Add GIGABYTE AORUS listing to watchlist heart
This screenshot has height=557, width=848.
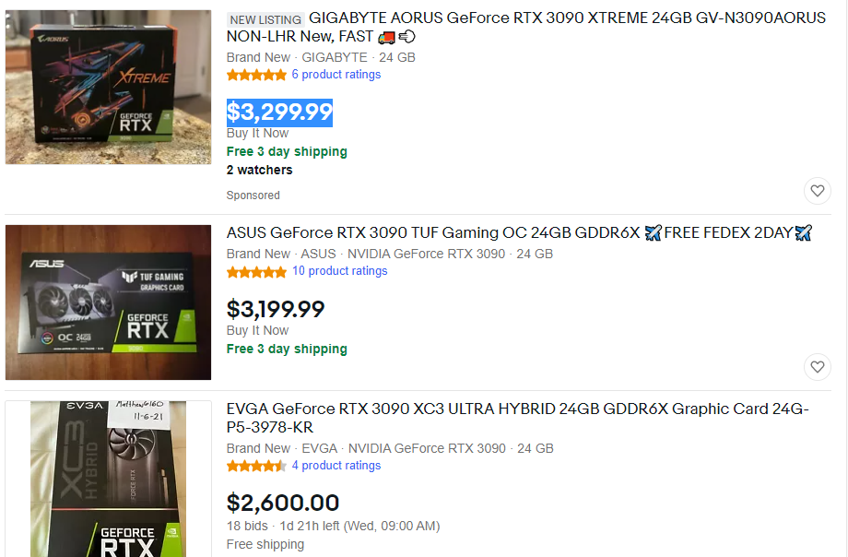pos(818,191)
